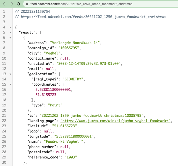Click coordinate 51.6155723 on line 17
The width and height of the screenshot is (178, 166).
pyautogui.click(x=46, y=95)
